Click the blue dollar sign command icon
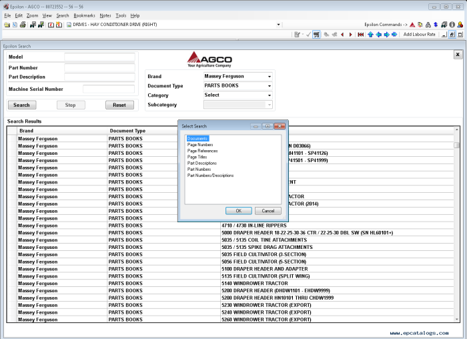This screenshot has width=467, height=339. (x=436, y=25)
